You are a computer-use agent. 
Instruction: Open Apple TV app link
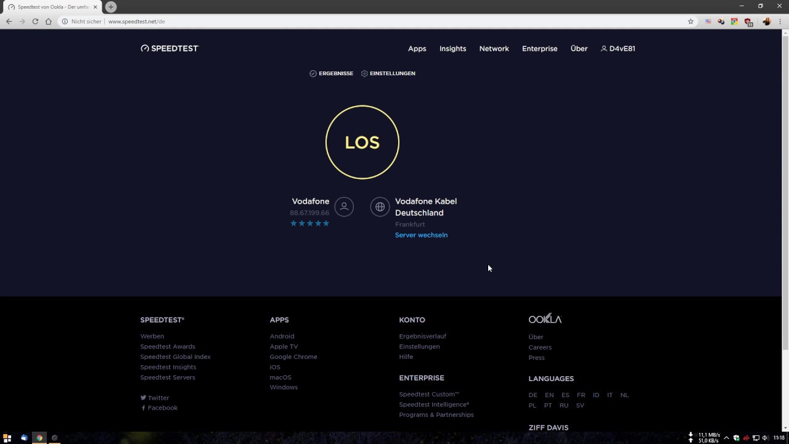tap(284, 347)
